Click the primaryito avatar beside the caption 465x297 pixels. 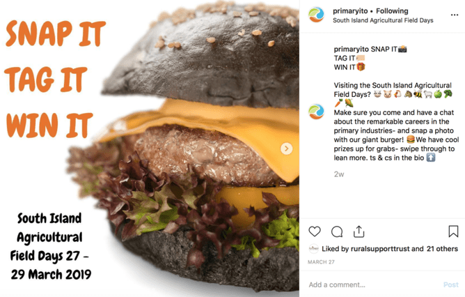(x=316, y=112)
